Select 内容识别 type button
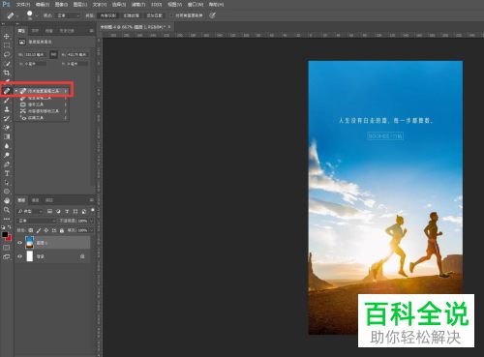This screenshot has width=484, height=357. click(x=107, y=15)
